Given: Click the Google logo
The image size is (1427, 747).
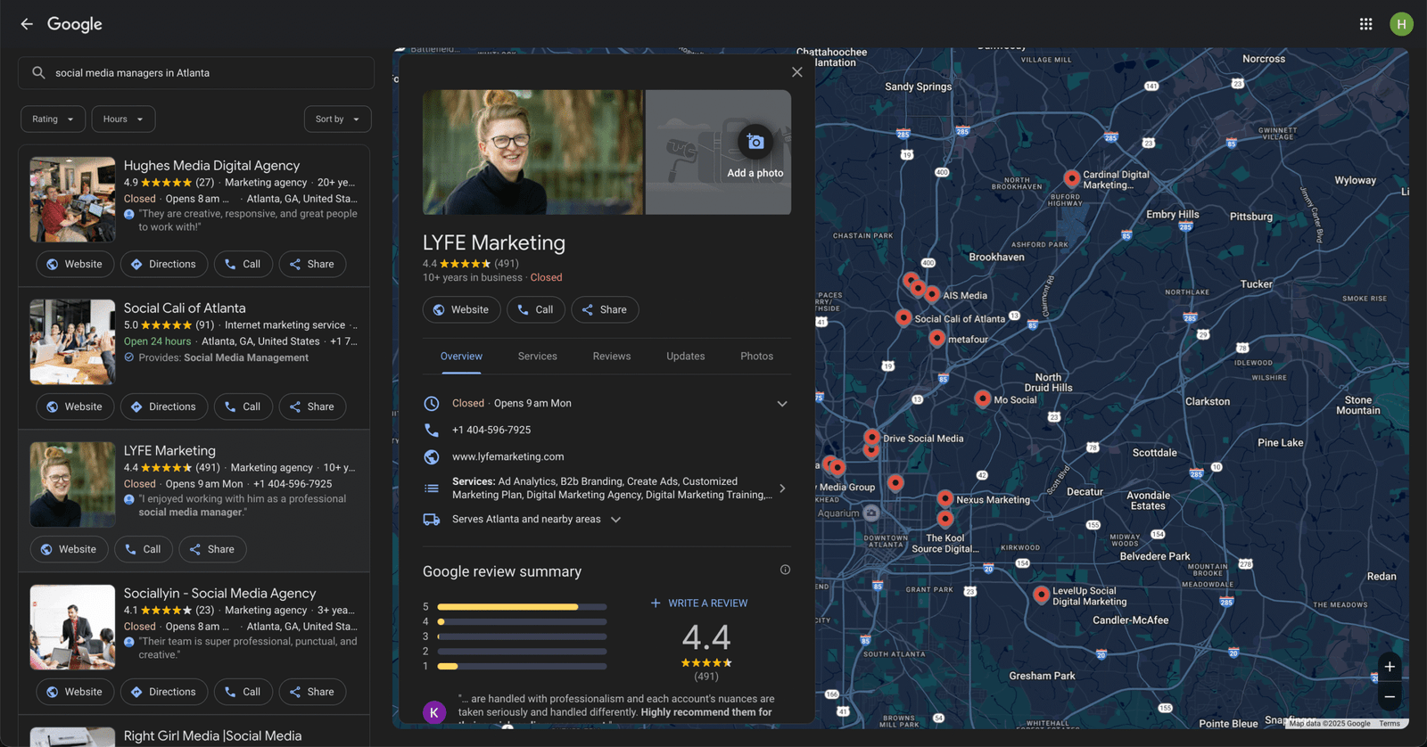Looking at the screenshot, I should [75, 24].
